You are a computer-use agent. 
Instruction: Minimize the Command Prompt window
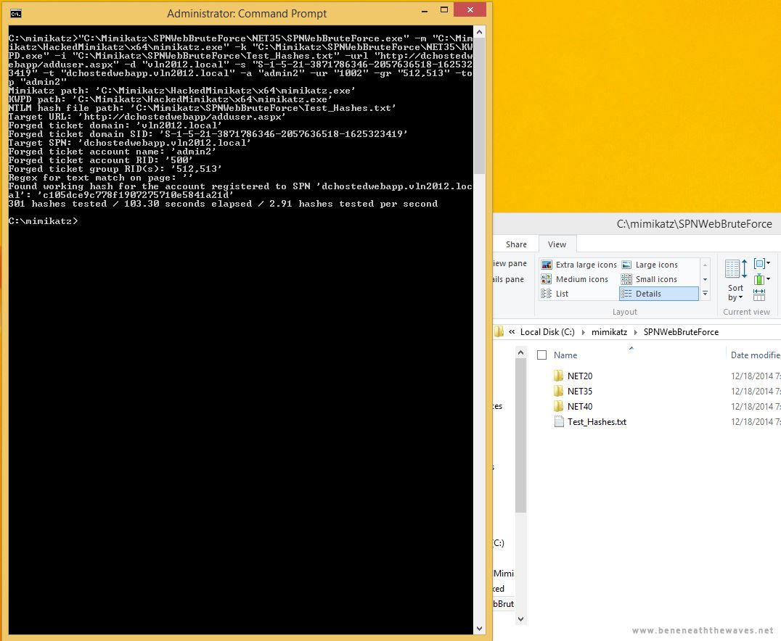click(x=425, y=10)
